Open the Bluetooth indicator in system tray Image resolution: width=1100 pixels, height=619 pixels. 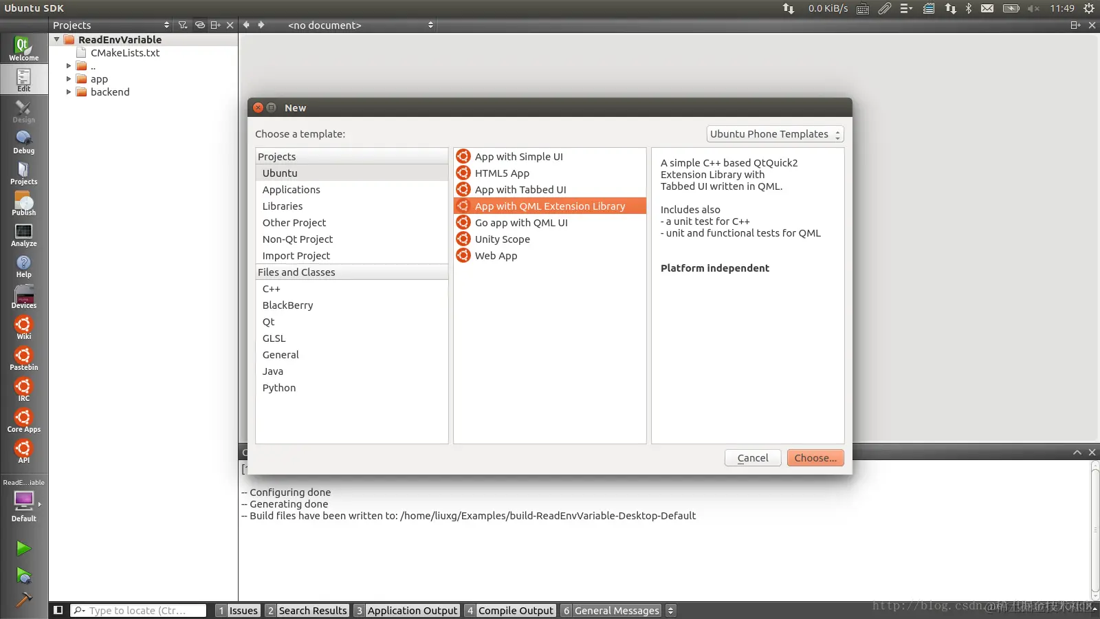click(968, 8)
